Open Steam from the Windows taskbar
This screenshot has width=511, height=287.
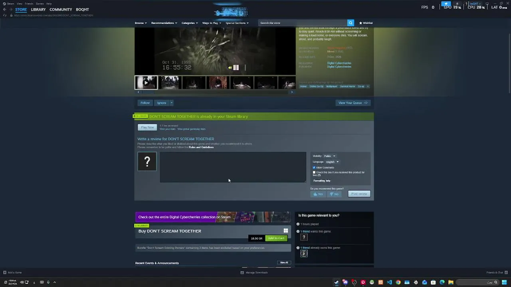pyautogui.click(x=337, y=282)
